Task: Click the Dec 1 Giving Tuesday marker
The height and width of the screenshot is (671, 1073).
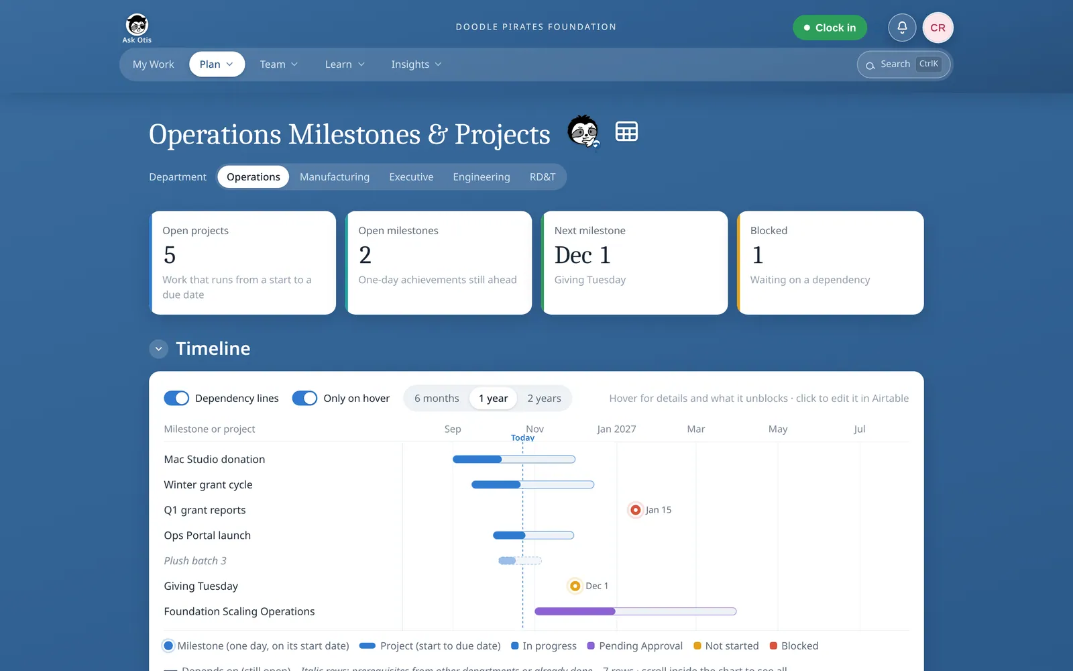Action: click(575, 586)
